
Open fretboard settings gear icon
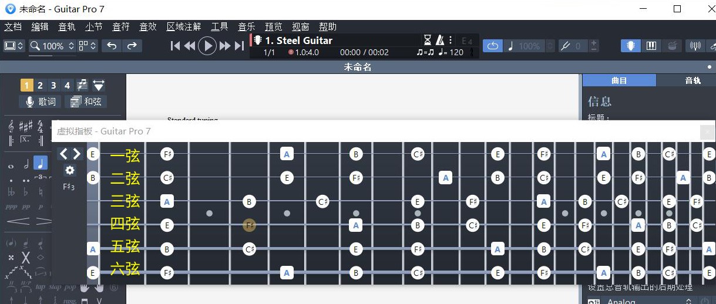(x=70, y=170)
